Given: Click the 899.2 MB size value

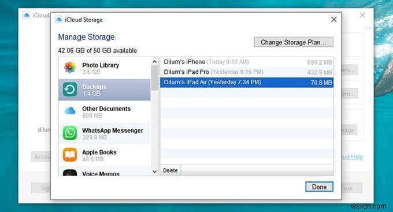Looking at the screenshot, I should 320,62.
